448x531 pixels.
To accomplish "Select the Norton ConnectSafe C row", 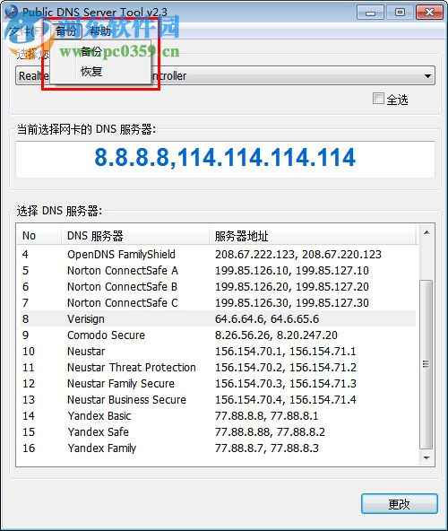I will [218, 303].
